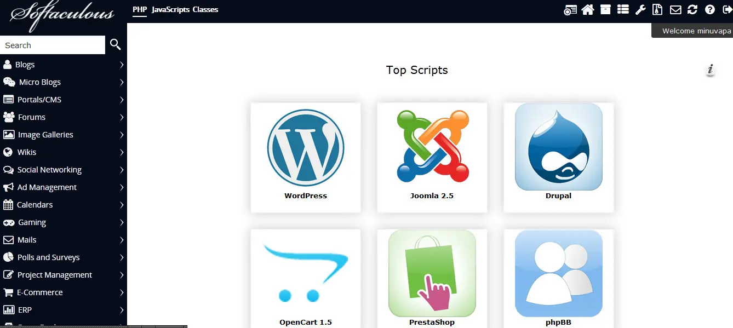Click the circular arrows sync icon
Screen dimensions: 733x328
[x=692, y=9]
